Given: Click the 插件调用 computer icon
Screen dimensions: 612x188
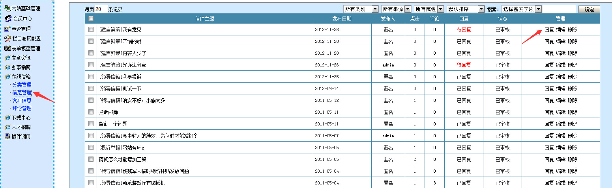Looking at the screenshot, I should [7, 136].
